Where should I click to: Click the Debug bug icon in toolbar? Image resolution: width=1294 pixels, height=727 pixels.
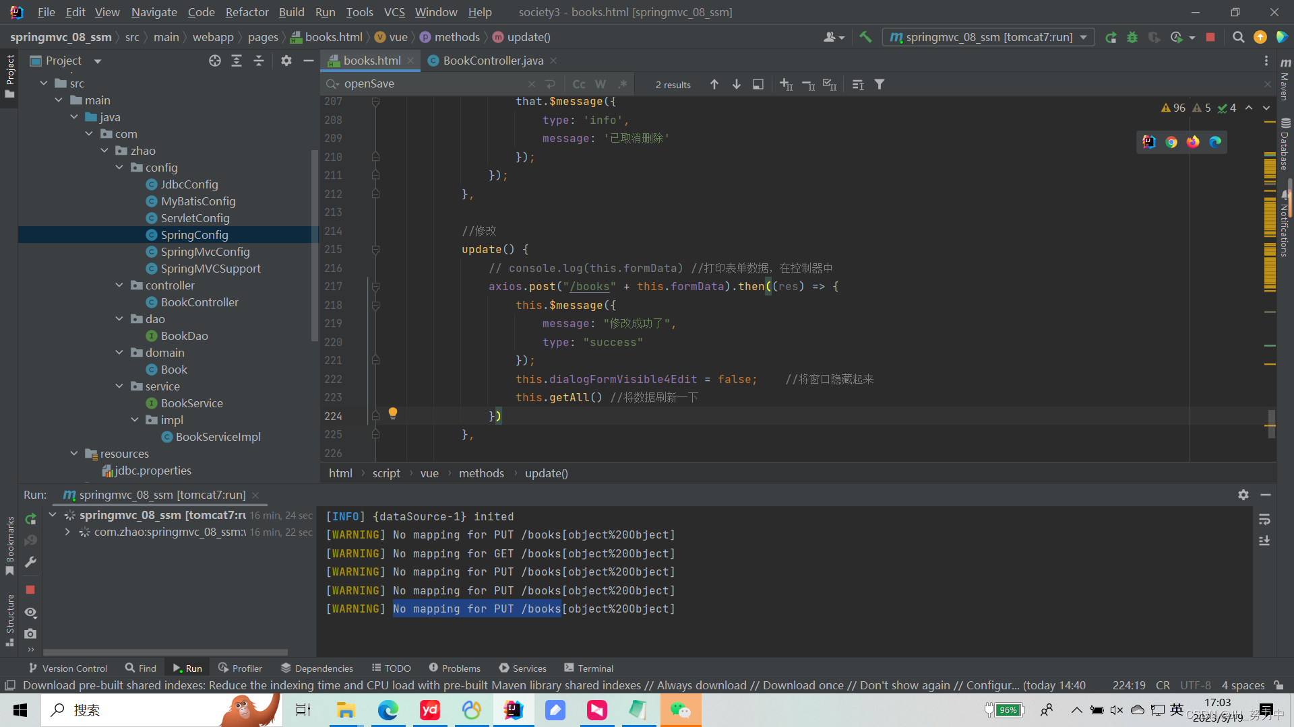click(1132, 37)
